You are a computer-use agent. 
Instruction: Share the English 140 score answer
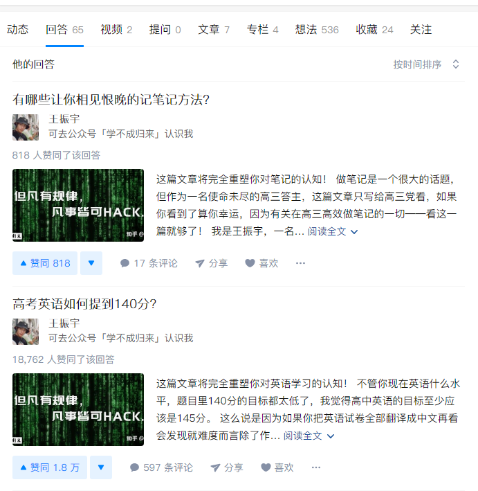point(227,467)
